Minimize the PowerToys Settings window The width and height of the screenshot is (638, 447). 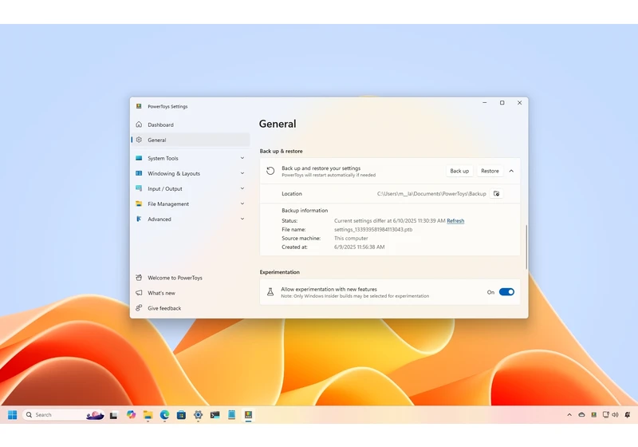[x=485, y=103]
